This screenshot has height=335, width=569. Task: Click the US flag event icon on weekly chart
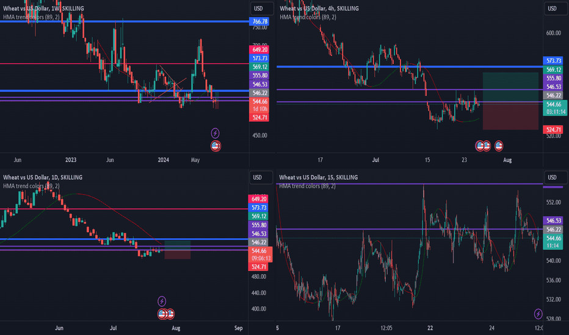215,146
